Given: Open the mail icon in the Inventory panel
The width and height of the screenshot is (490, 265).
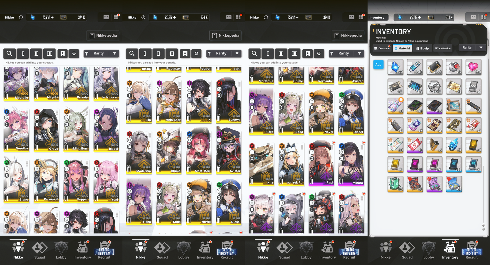Looking at the screenshot, I should pos(474,17).
